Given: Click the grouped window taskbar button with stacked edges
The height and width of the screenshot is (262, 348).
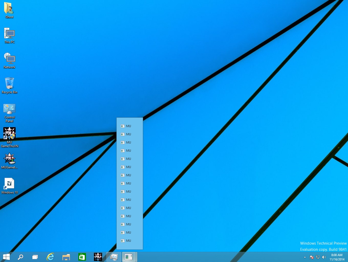Looking at the screenshot, I should pos(129,257).
